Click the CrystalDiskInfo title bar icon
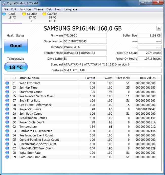This screenshot has height=175, width=165. [4, 3]
